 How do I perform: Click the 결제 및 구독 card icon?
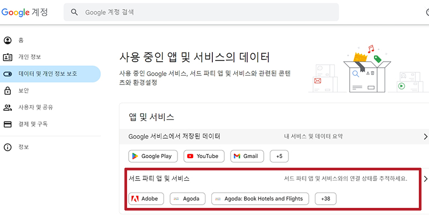click(x=8, y=124)
